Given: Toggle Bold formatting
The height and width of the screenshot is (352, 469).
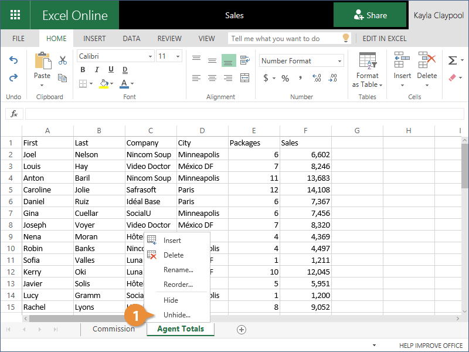Looking at the screenshot, I should [83, 70].
